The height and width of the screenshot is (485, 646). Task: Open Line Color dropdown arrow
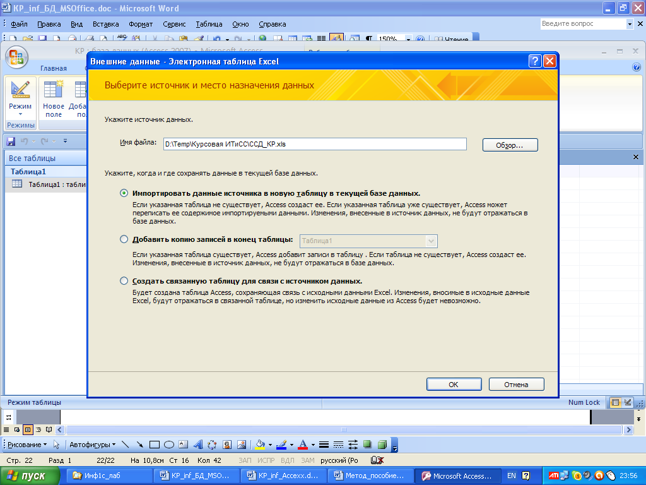[291, 445]
